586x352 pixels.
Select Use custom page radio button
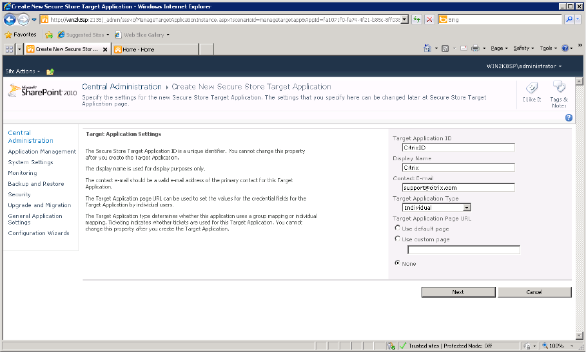[397, 239]
